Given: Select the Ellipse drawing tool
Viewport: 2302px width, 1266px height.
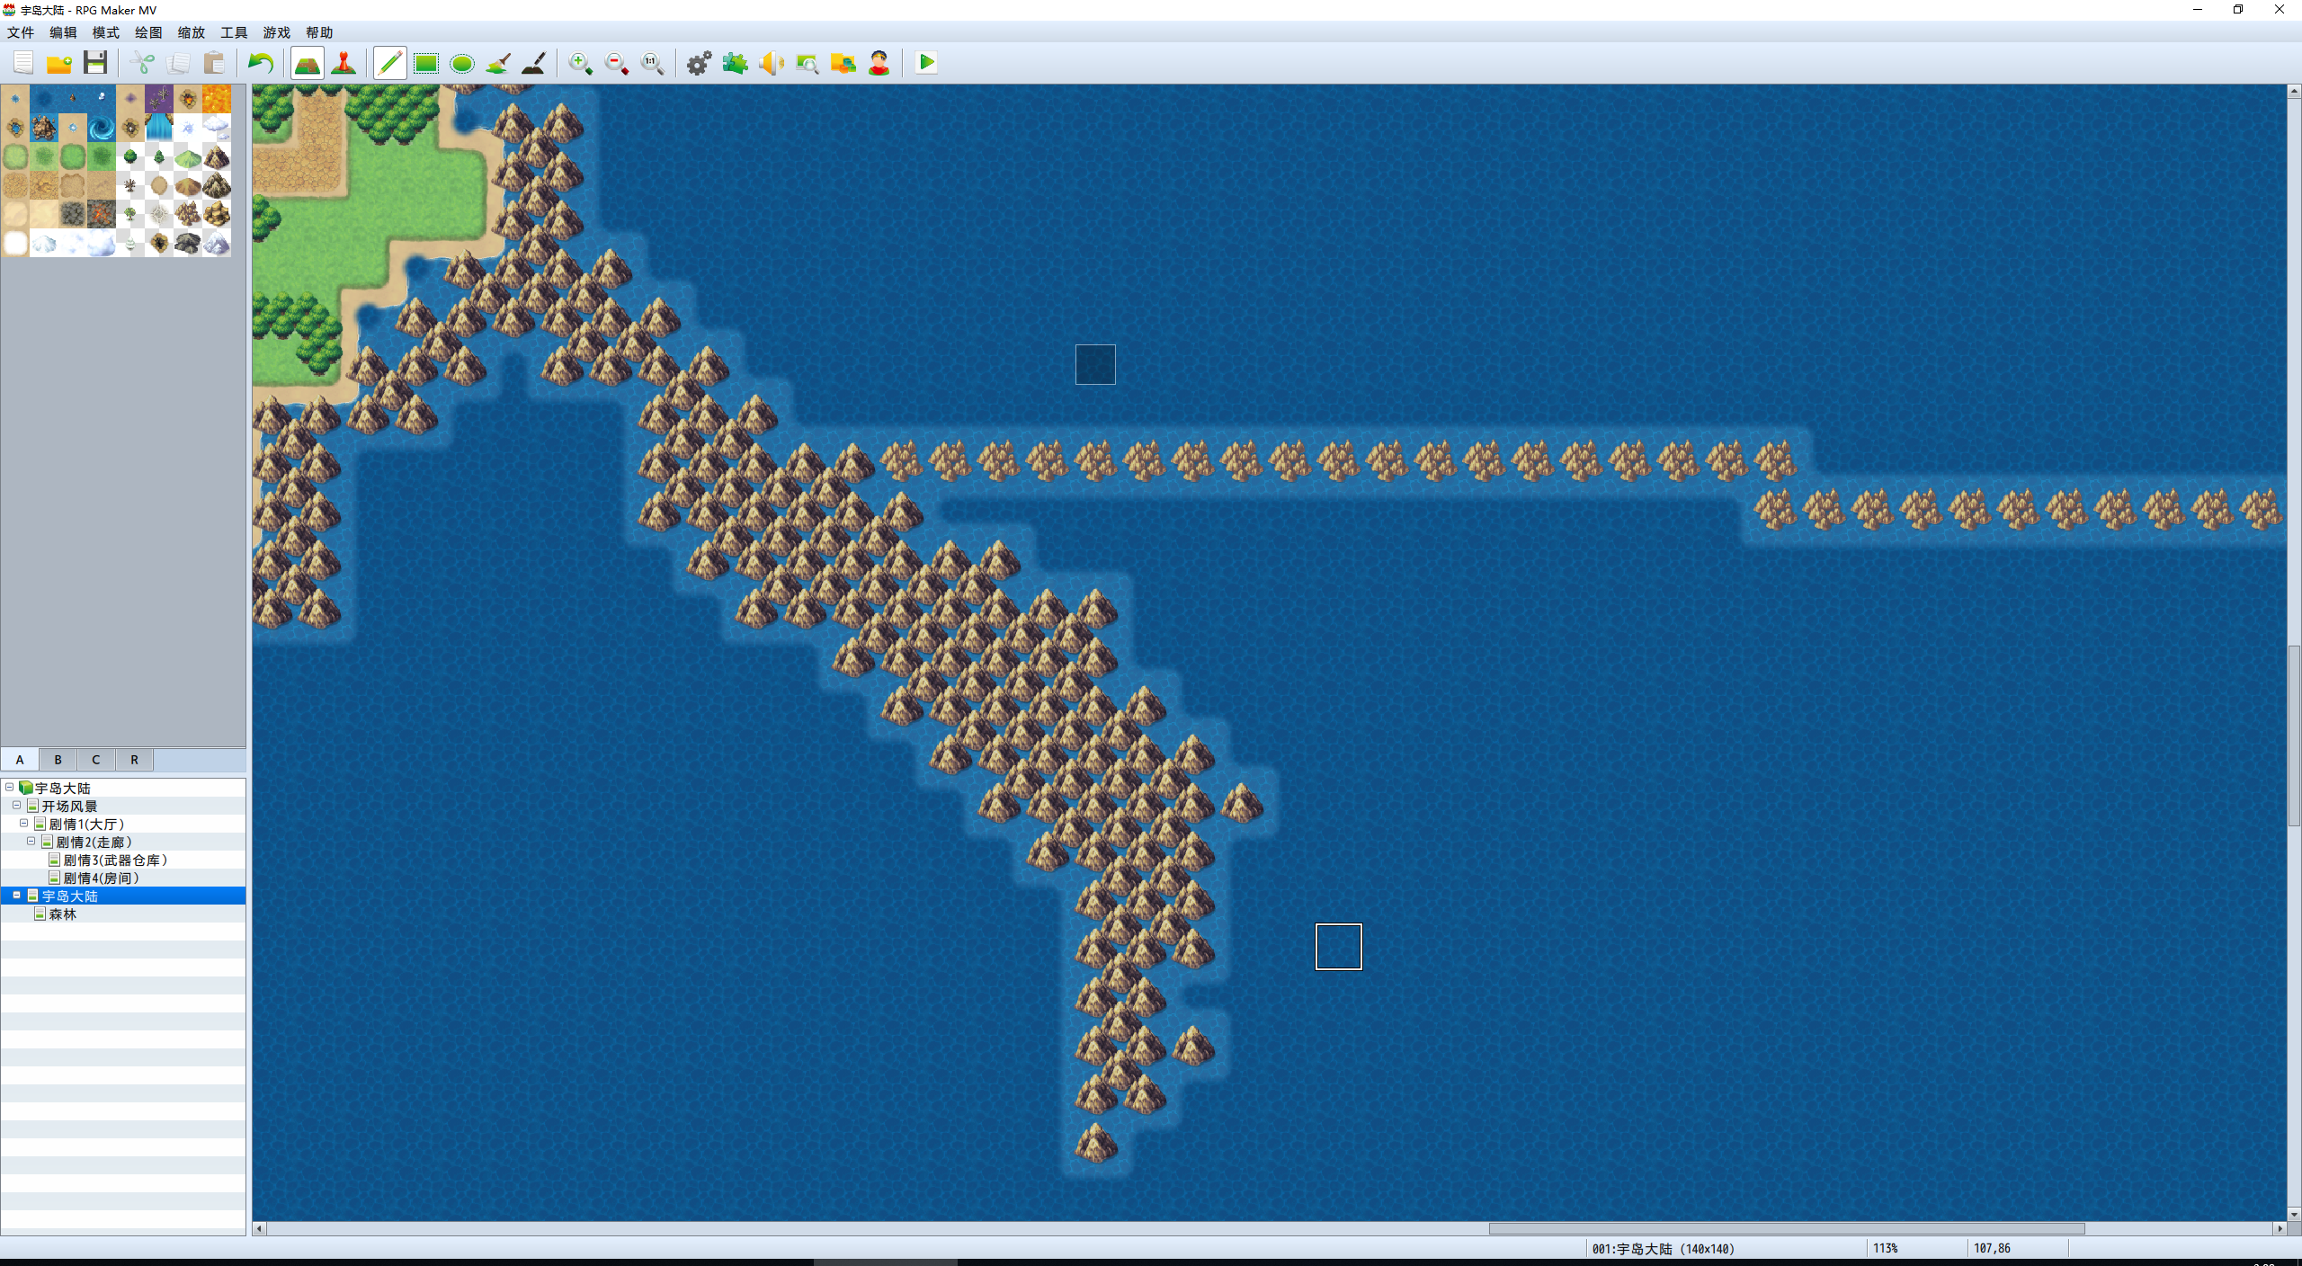Looking at the screenshot, I should coord(462,63).
